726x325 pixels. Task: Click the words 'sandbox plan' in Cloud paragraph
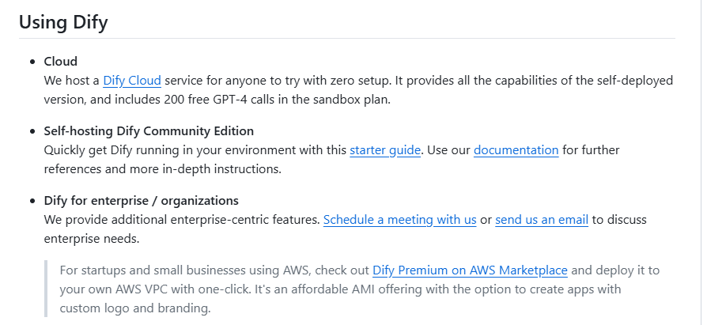(354, 100)
